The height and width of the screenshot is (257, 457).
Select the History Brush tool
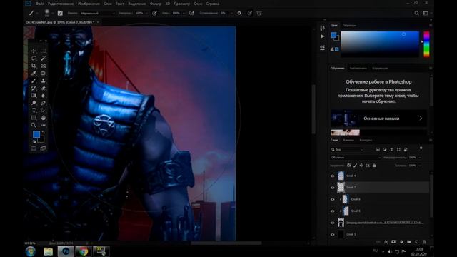click(34, 88)
